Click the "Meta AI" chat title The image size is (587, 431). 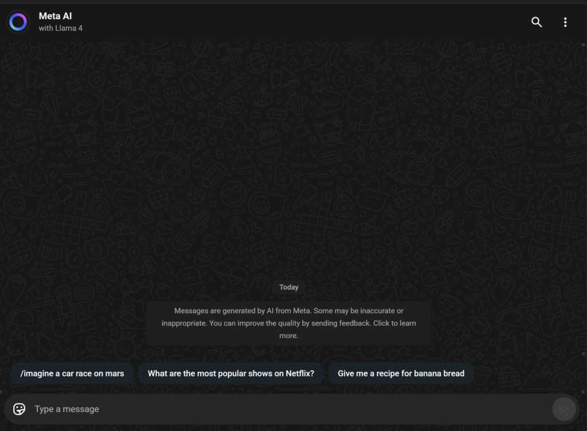coord(56,16)
